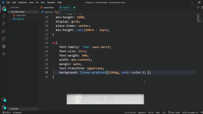Image resolution: width=203 pixels, height=114 pixels.
Task: Click the Port : 5500 live server status
Action: coord(174,112)
